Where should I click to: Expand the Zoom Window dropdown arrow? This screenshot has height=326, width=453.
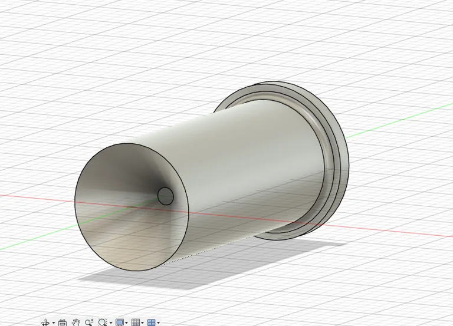pyautogui.click(x=111, y=323)
